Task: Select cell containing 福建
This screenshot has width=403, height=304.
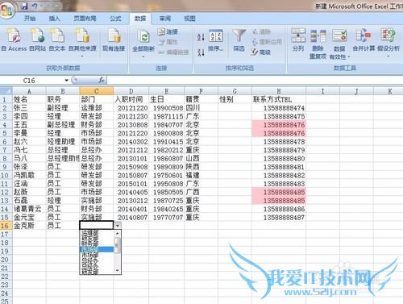Action: (201, 175)
